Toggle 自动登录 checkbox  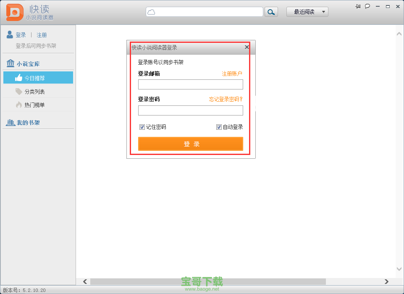pos(219,127)
